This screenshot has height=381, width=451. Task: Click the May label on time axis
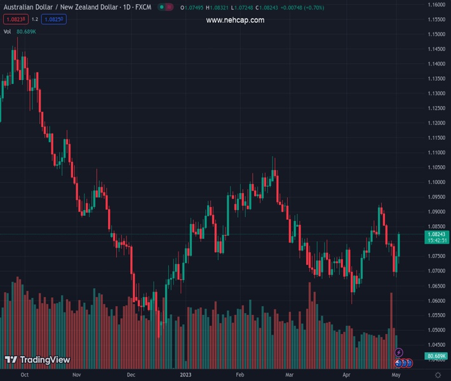(396, 375)
